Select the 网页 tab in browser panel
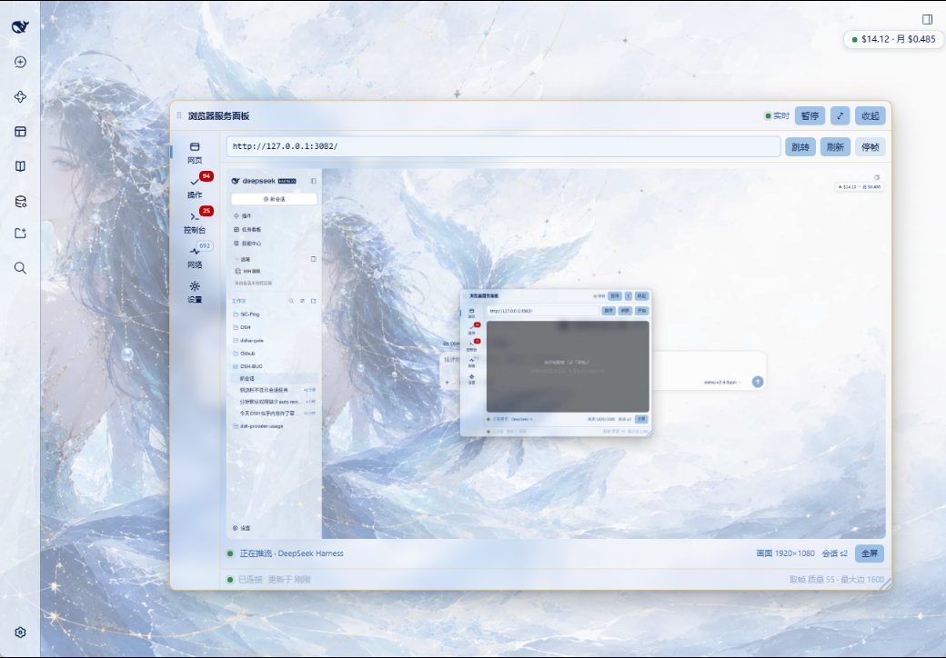This screenshot has width=946, height=658. (x=195, y=153)
